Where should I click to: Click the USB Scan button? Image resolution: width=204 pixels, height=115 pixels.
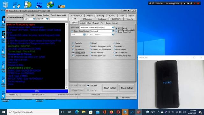coord(82,86)
